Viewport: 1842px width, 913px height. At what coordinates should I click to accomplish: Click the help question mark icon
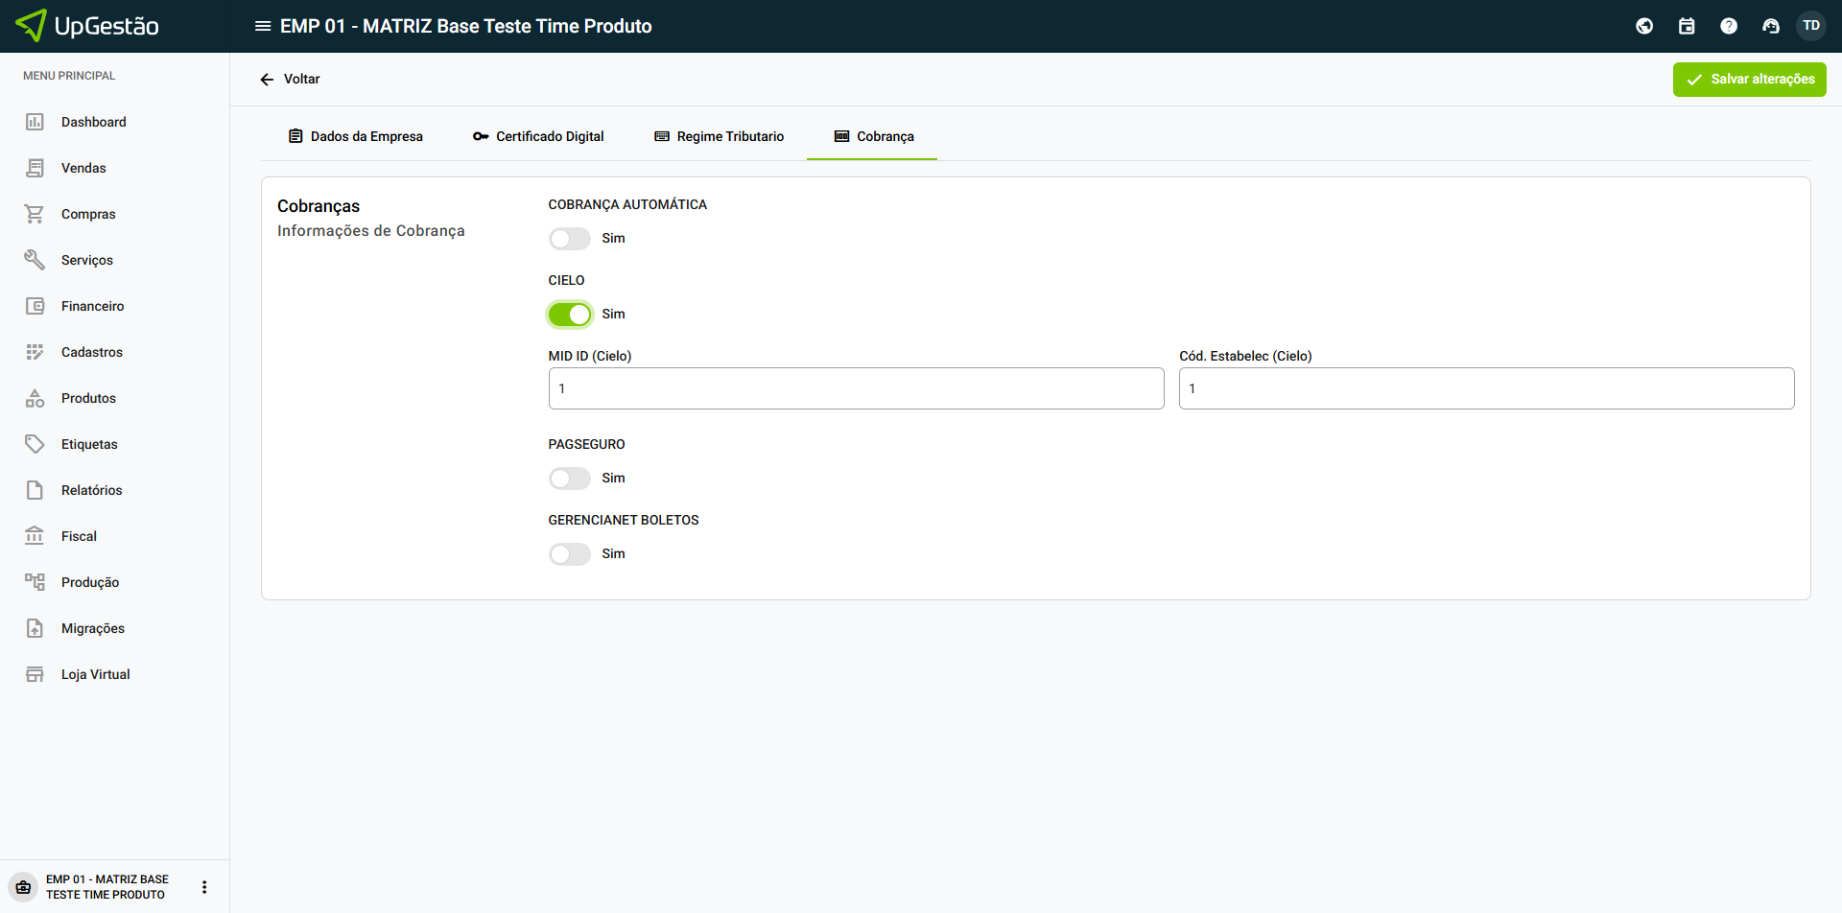pos(1729,26)
